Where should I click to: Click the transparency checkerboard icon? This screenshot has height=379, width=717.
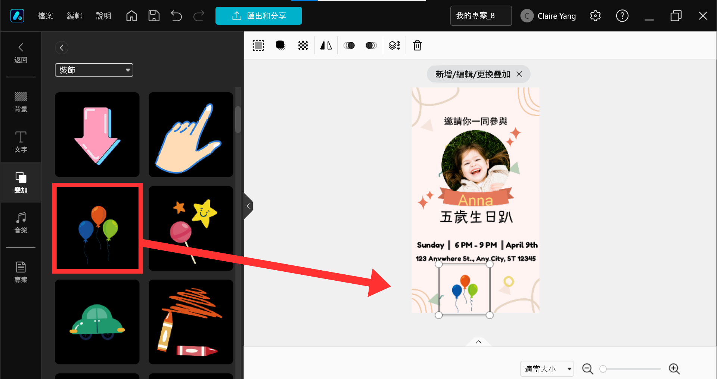pyautogui.click(x=303, y=46)
